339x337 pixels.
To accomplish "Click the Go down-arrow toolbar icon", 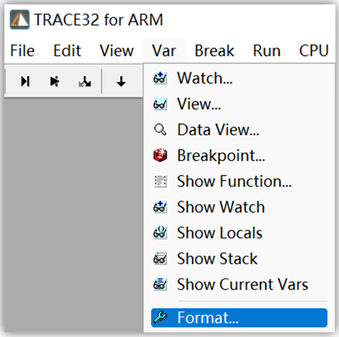I will (121, 81).
